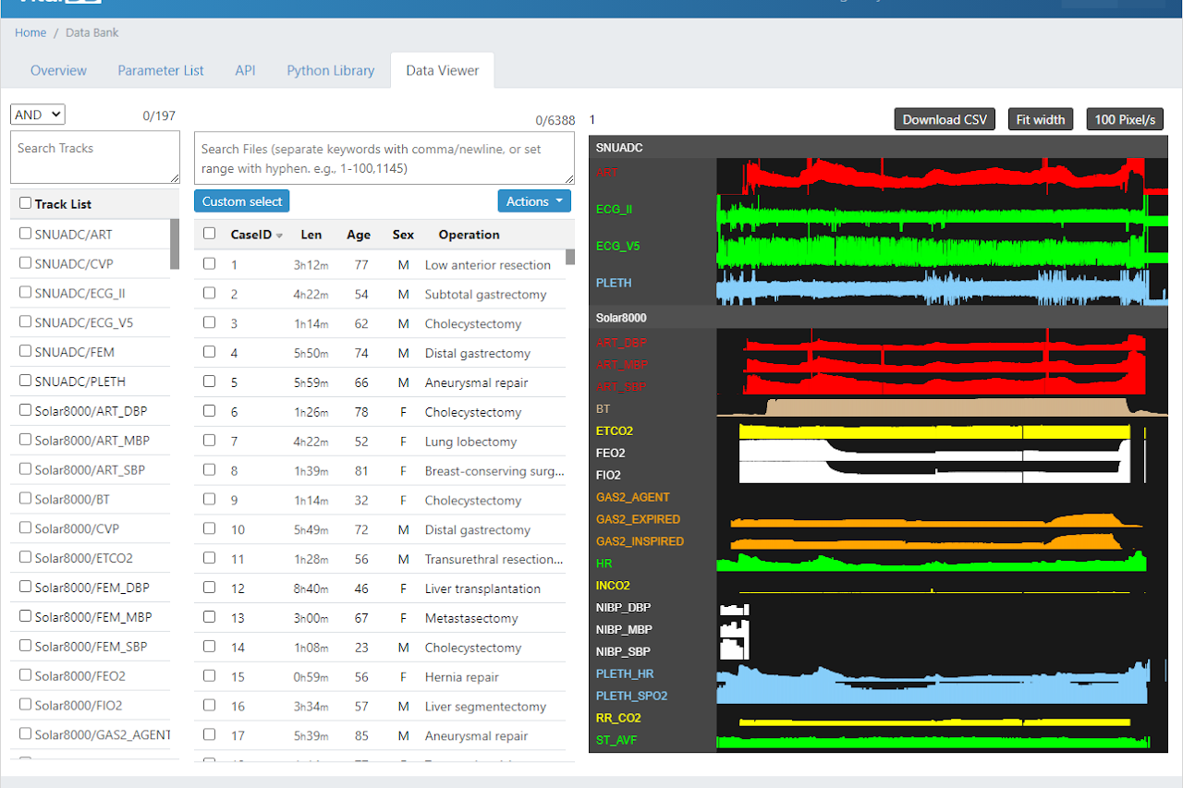The image size is (1183, 788).
Task: Open the AND logic dropdown
Action: tap(37, 115)
